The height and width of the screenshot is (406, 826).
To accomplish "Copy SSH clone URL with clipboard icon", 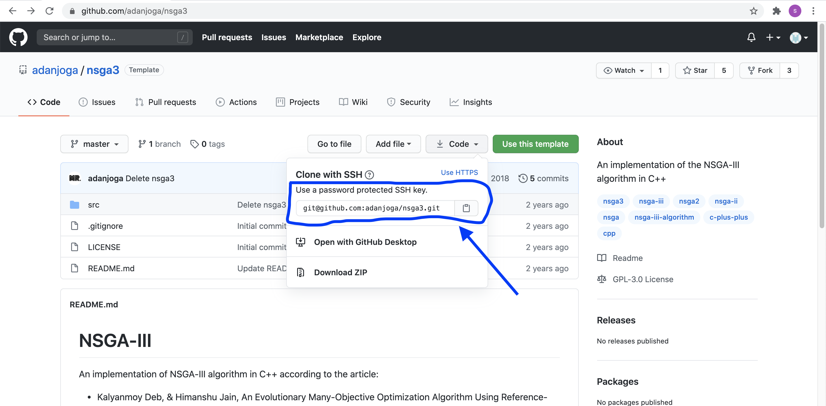I will 466,208.
